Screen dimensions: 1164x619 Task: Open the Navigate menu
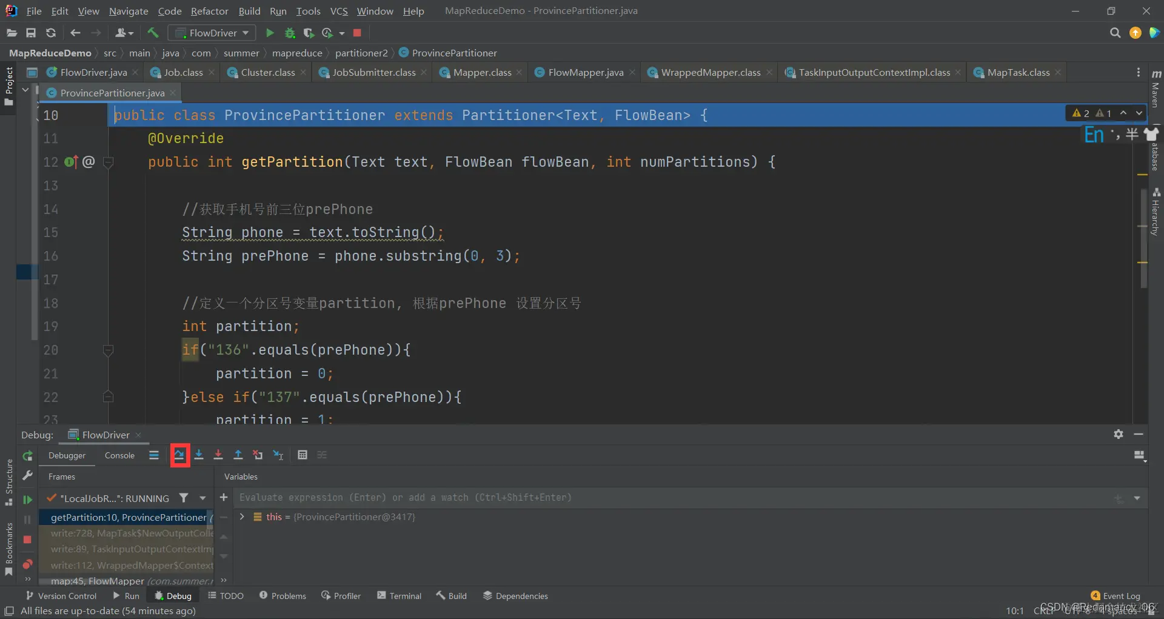tap(129, 11)
